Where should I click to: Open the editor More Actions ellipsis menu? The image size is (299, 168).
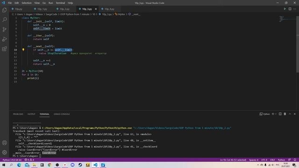pos(295,9)
